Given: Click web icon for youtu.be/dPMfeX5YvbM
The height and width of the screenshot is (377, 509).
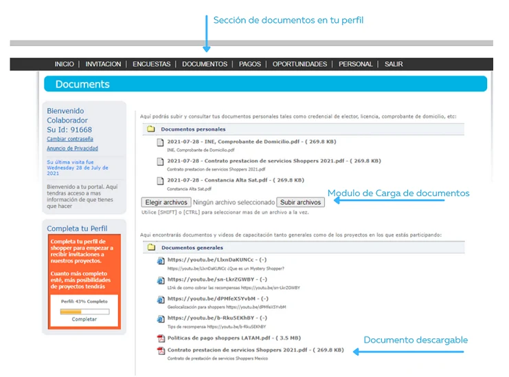Looking at the screenshot, I should point(161,299).
